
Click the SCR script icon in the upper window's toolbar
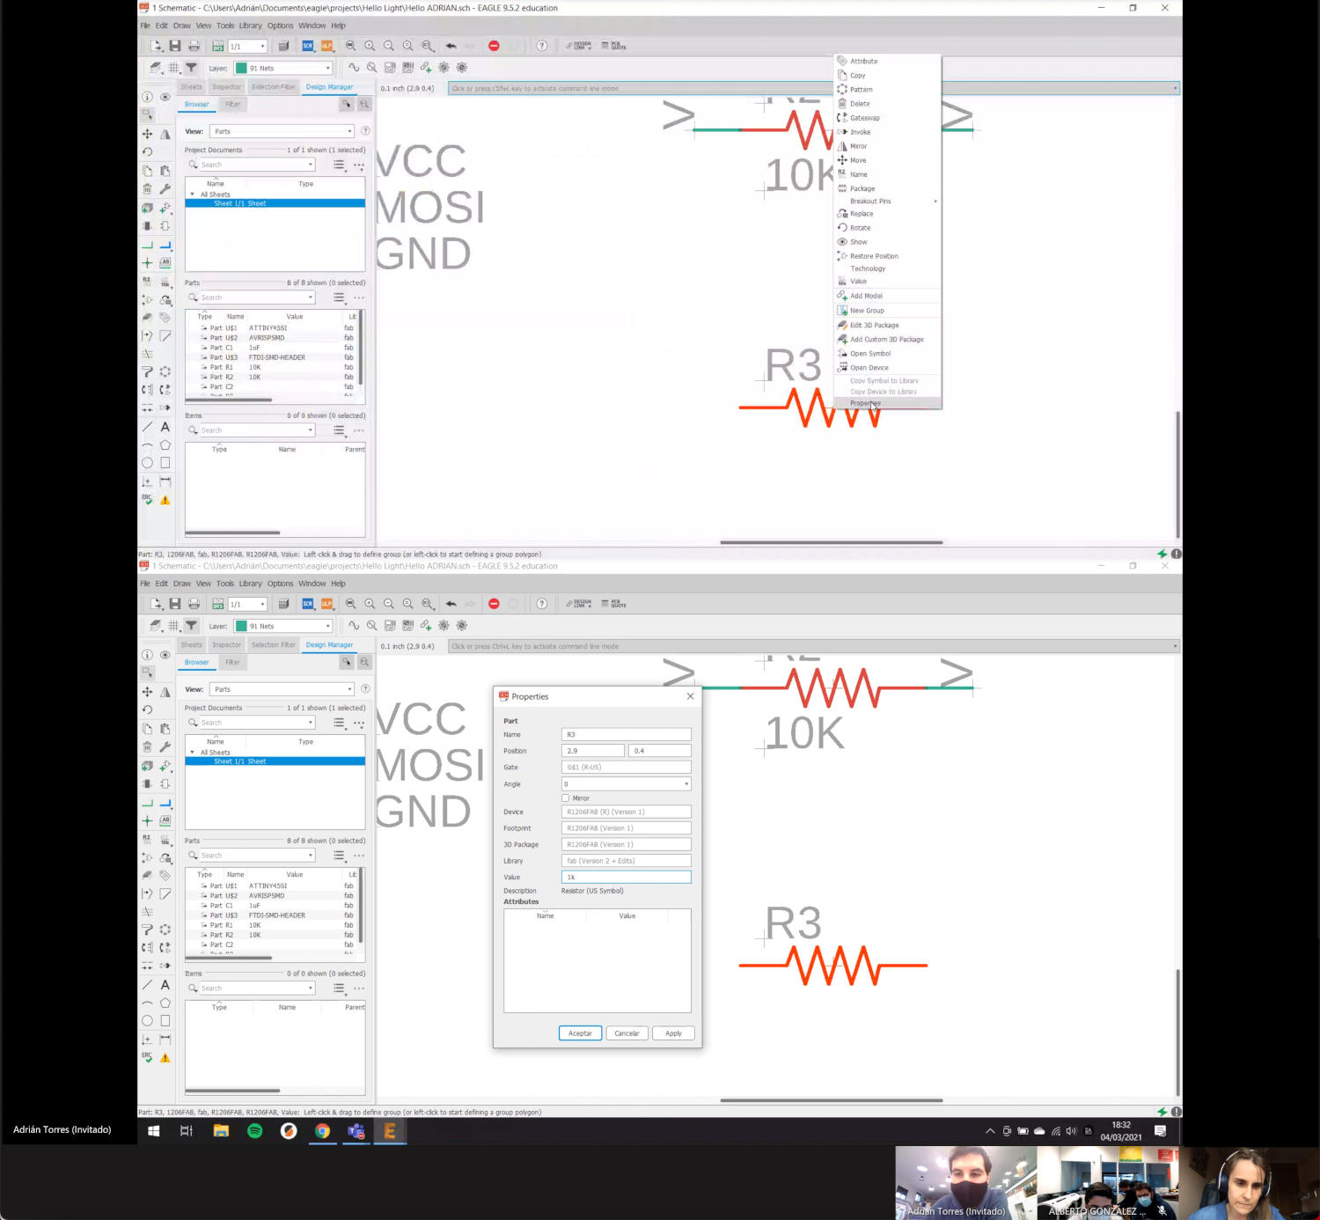[308, 46]
